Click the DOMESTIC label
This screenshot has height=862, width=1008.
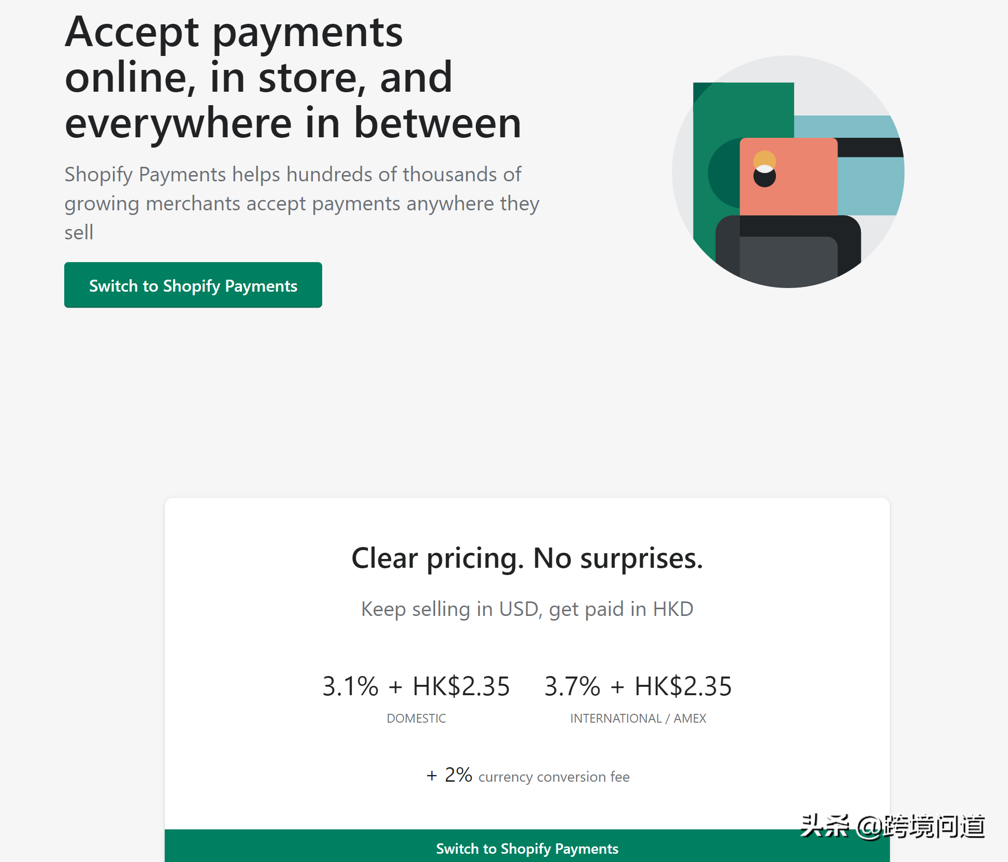coord(416,719)
